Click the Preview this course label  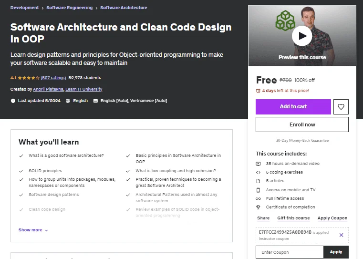coord(302,57)
